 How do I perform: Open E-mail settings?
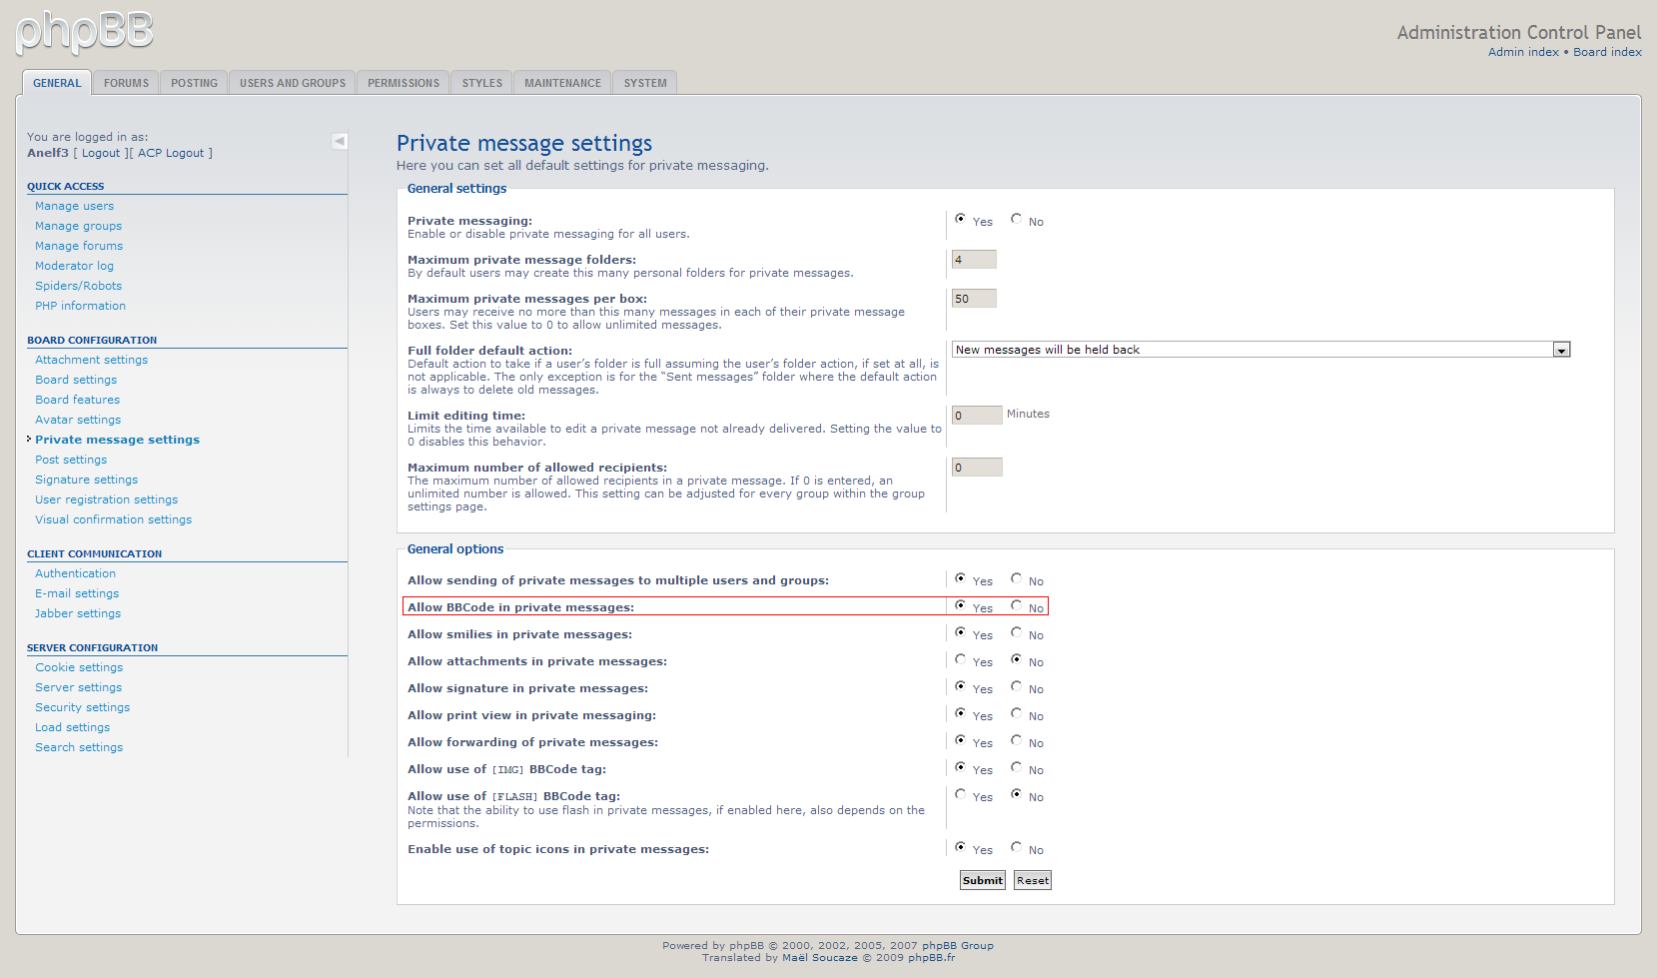tap(77, 593)
